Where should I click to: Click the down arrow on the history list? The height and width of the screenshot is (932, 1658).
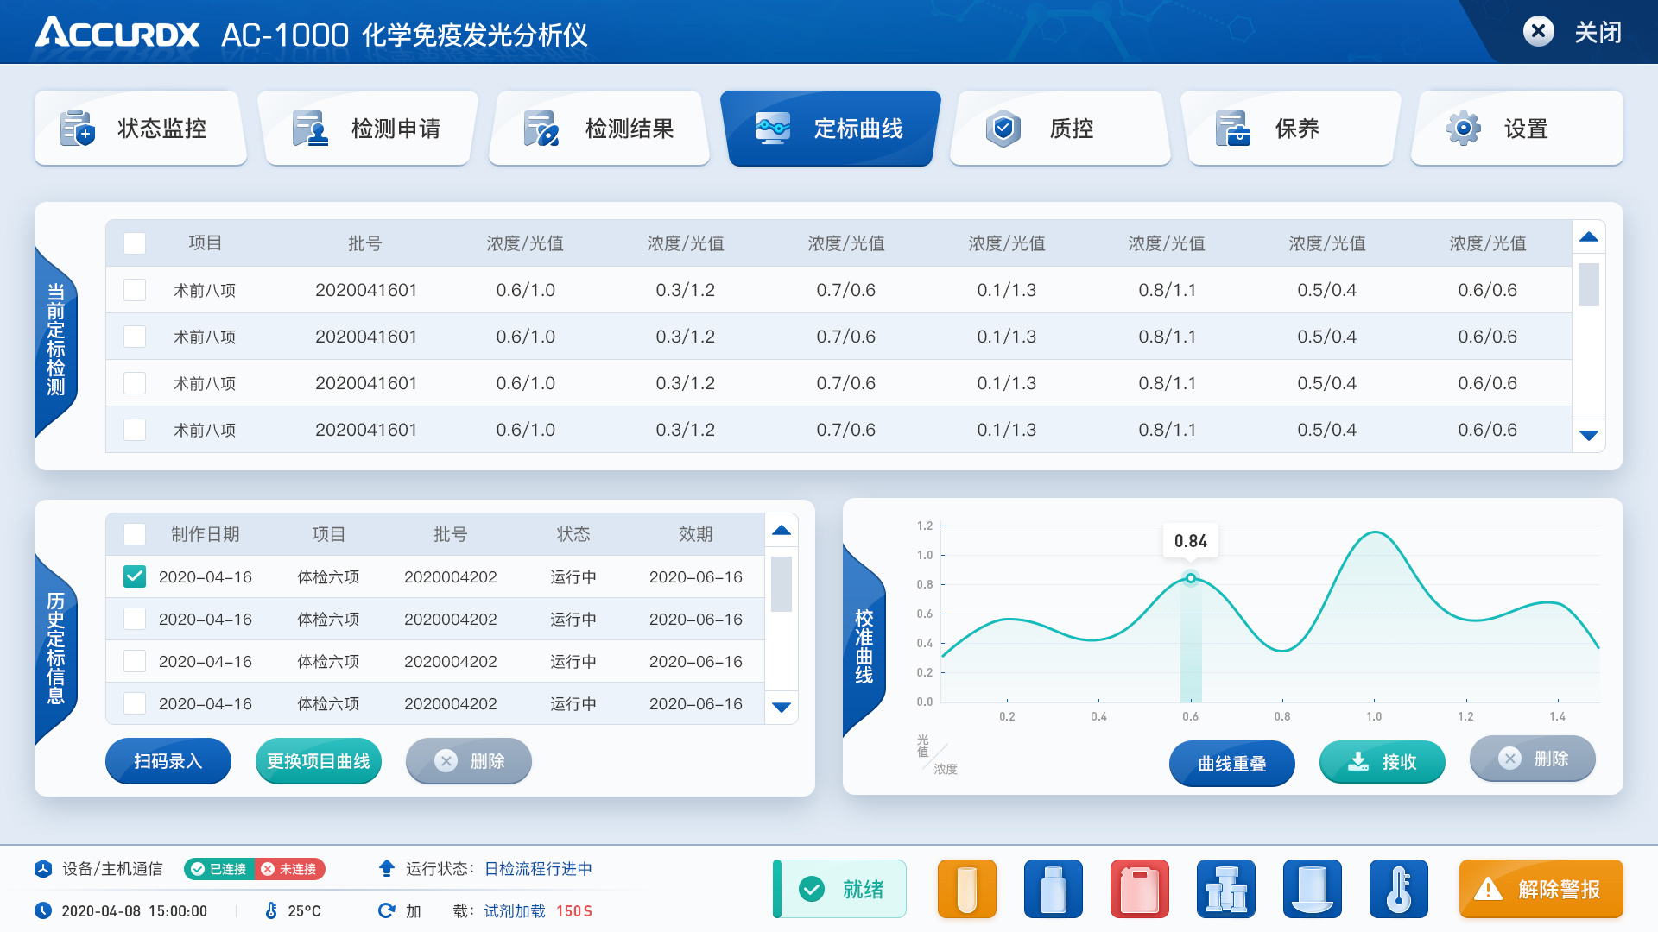781,707
